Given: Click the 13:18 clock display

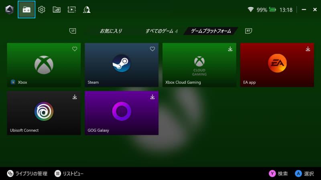Looking at the screenshot, I should (x=286, y=10).
